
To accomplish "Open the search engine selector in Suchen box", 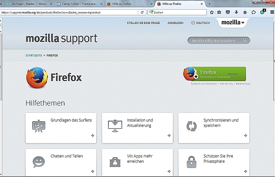I will [151, 12].
